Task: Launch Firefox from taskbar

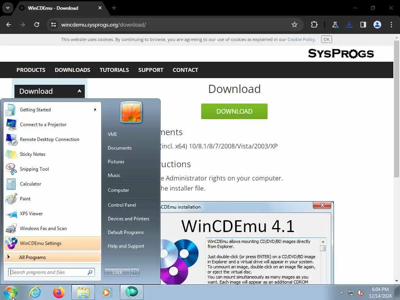Action: [59, 292]
